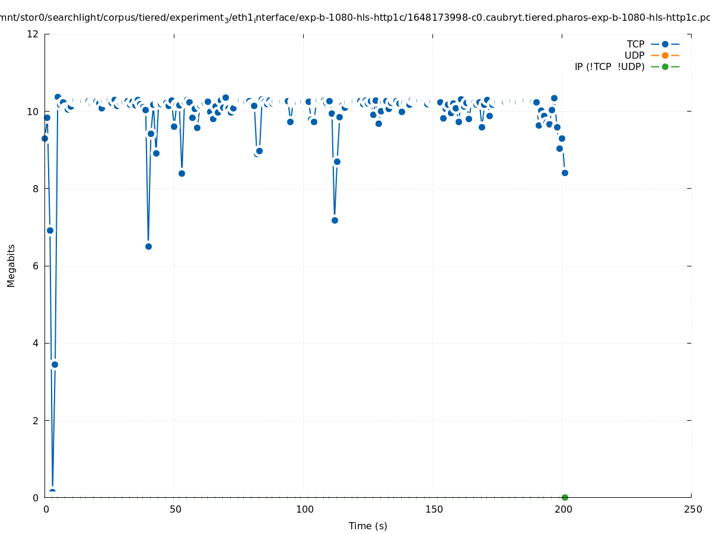Click the Megabits y-axis label
The width and height of the screenshot is (710, 534).
[11, 265]
